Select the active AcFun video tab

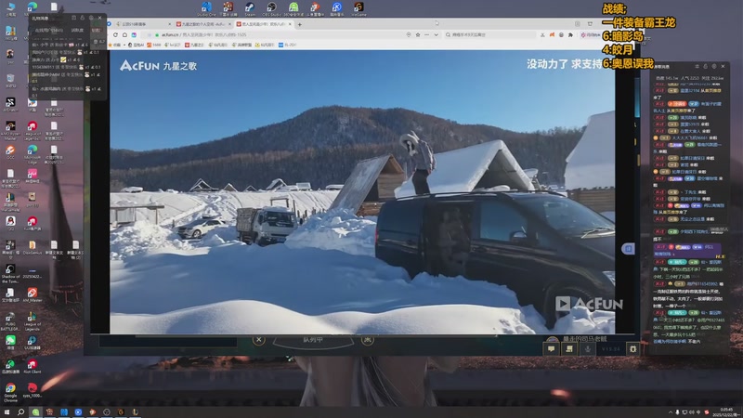[264, 24]
